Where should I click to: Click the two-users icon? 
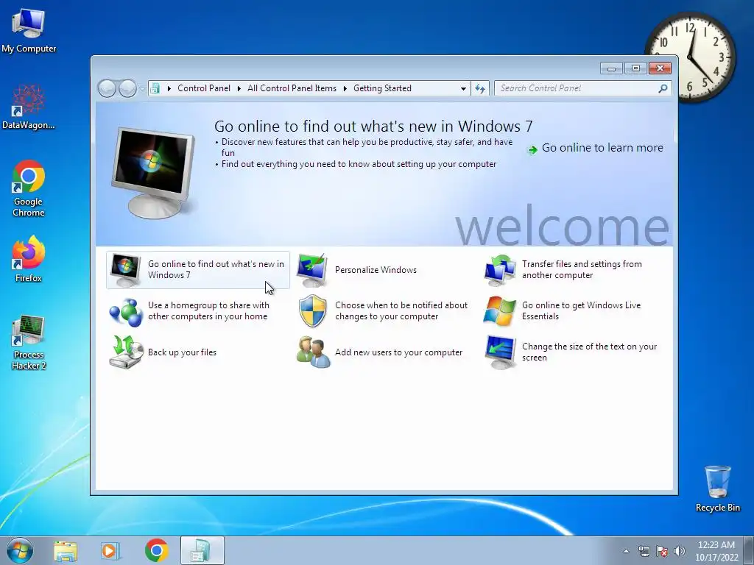point(313,352)
